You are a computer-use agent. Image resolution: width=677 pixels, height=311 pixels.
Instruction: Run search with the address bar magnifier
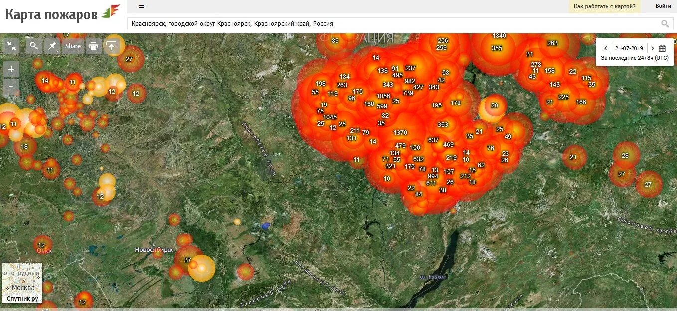[x=665, y=23]
